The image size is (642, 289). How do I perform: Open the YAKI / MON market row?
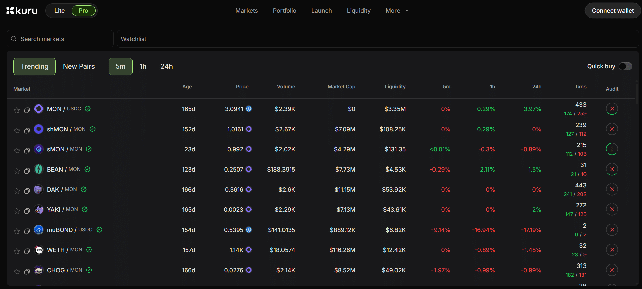click(x=321, y=209)
